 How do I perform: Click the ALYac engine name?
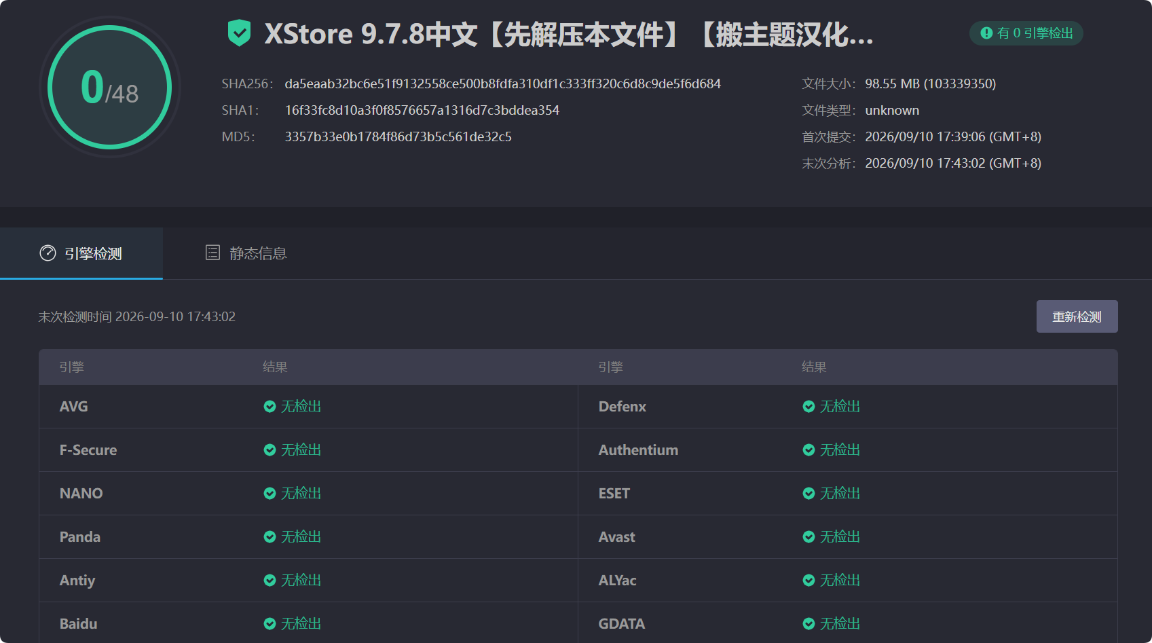[617, 581]
